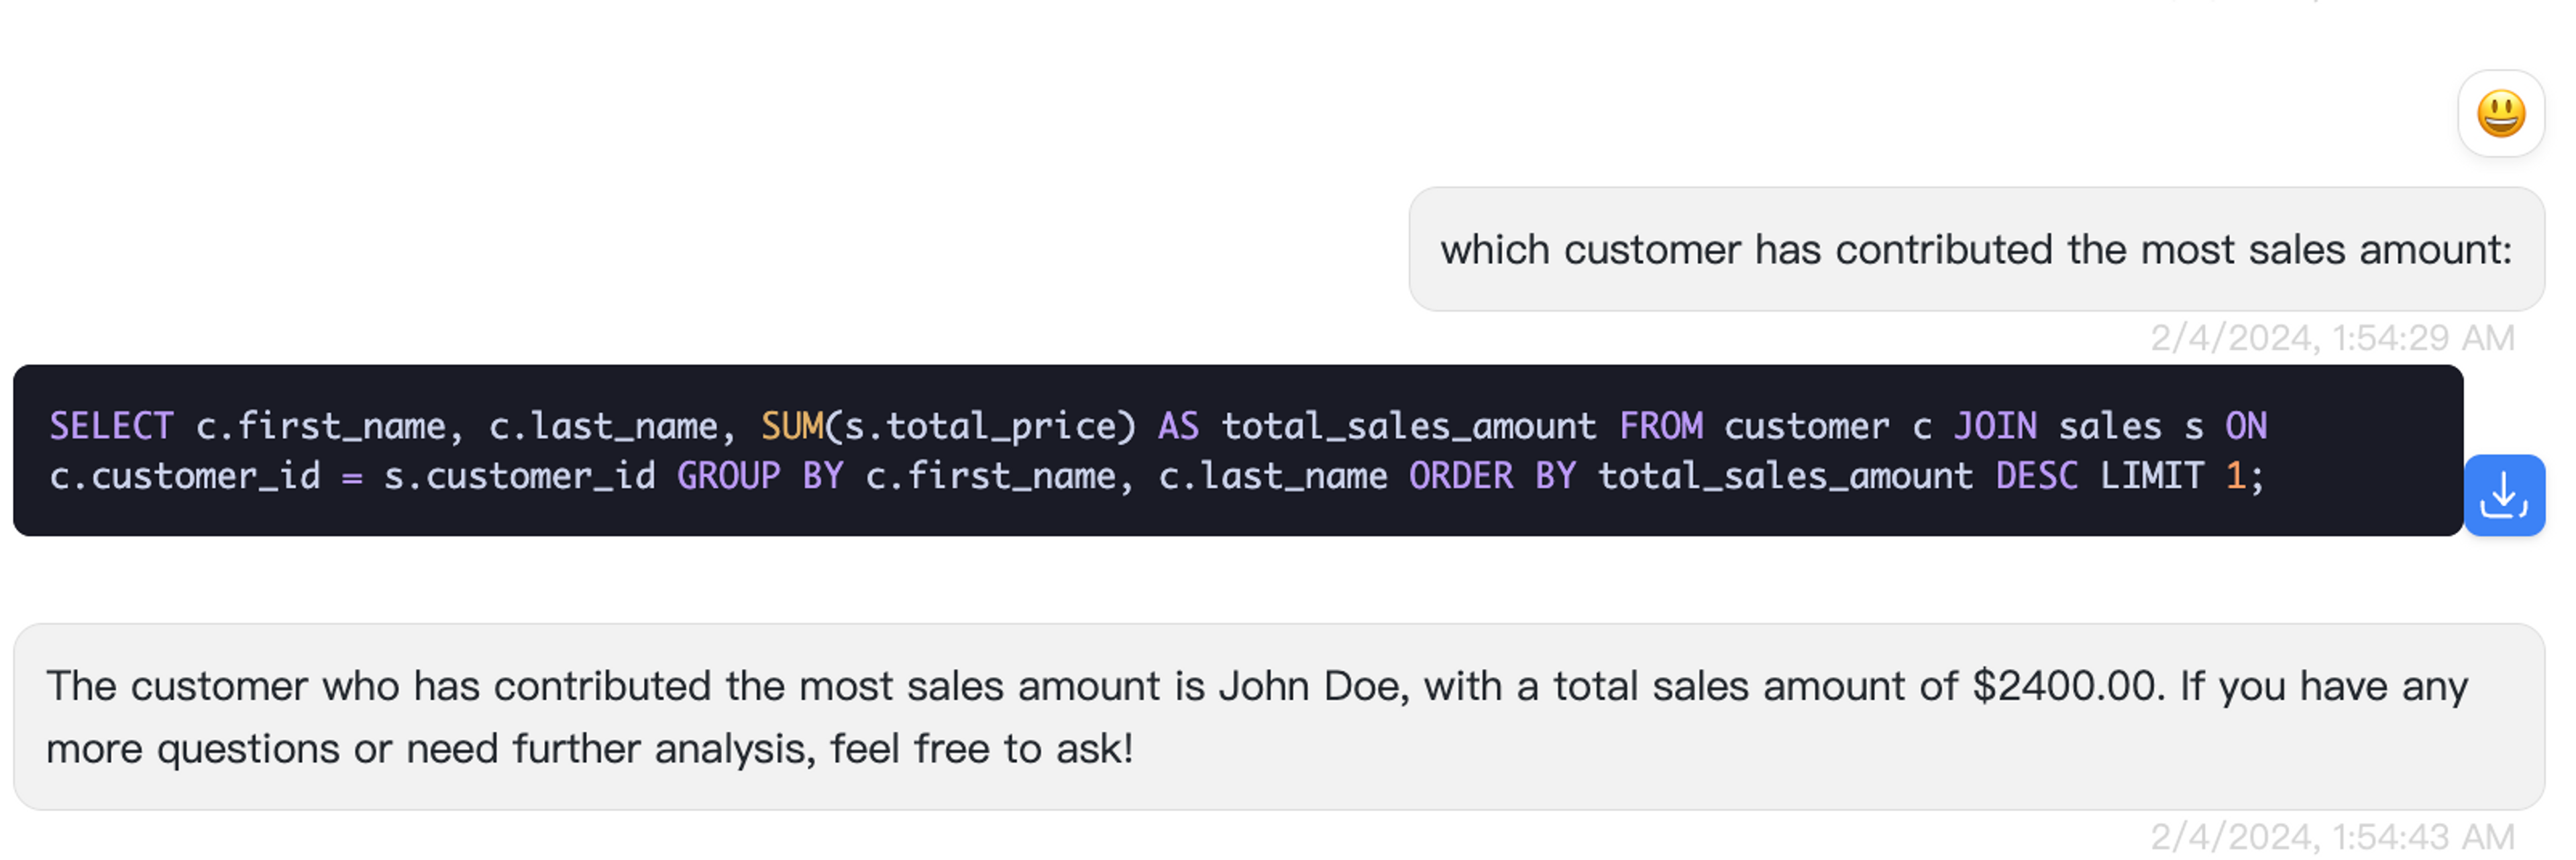Click the FROM keyword in the code
The height and width of the screenshot is (860, 2576).
click(x=1661, y=426)
